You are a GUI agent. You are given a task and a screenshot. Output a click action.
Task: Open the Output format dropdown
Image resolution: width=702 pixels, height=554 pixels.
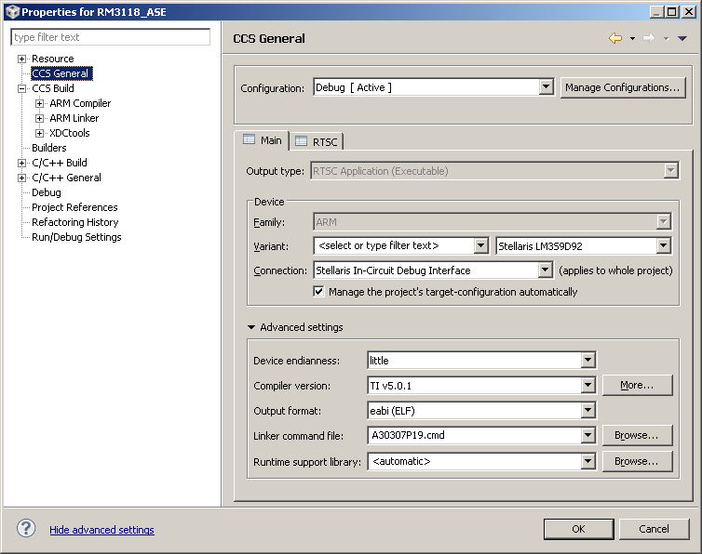[x=587, y=410]
